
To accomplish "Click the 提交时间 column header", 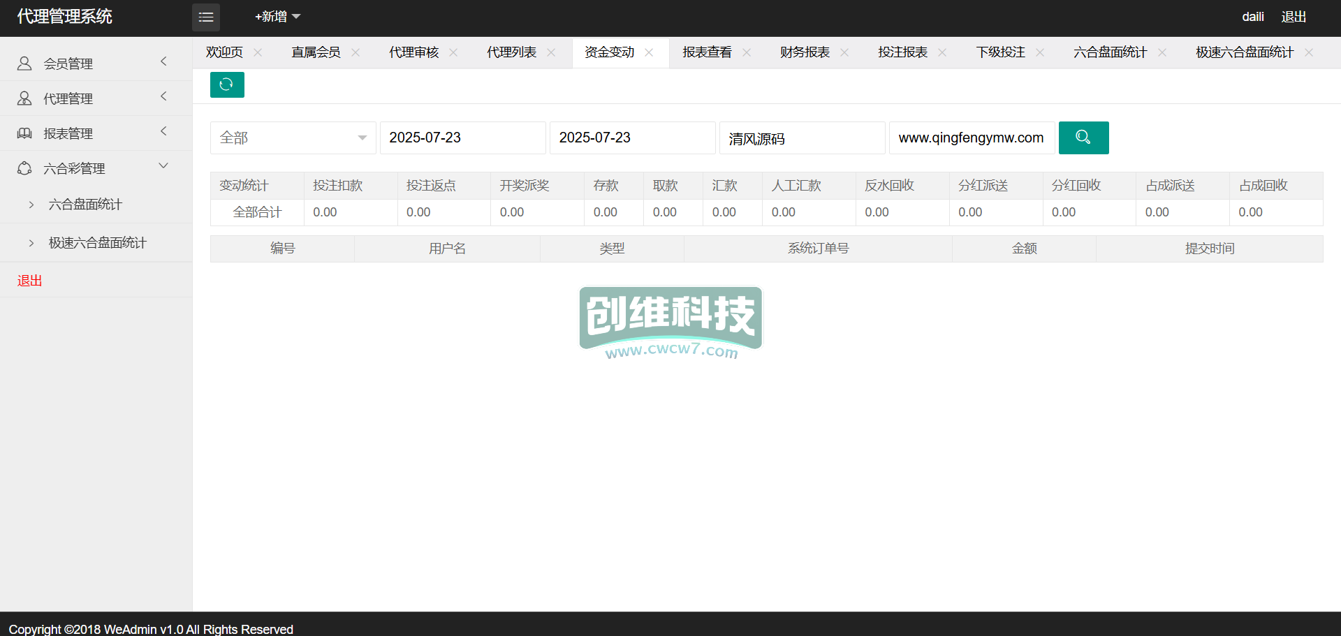I will click(x=1210, y=249).
